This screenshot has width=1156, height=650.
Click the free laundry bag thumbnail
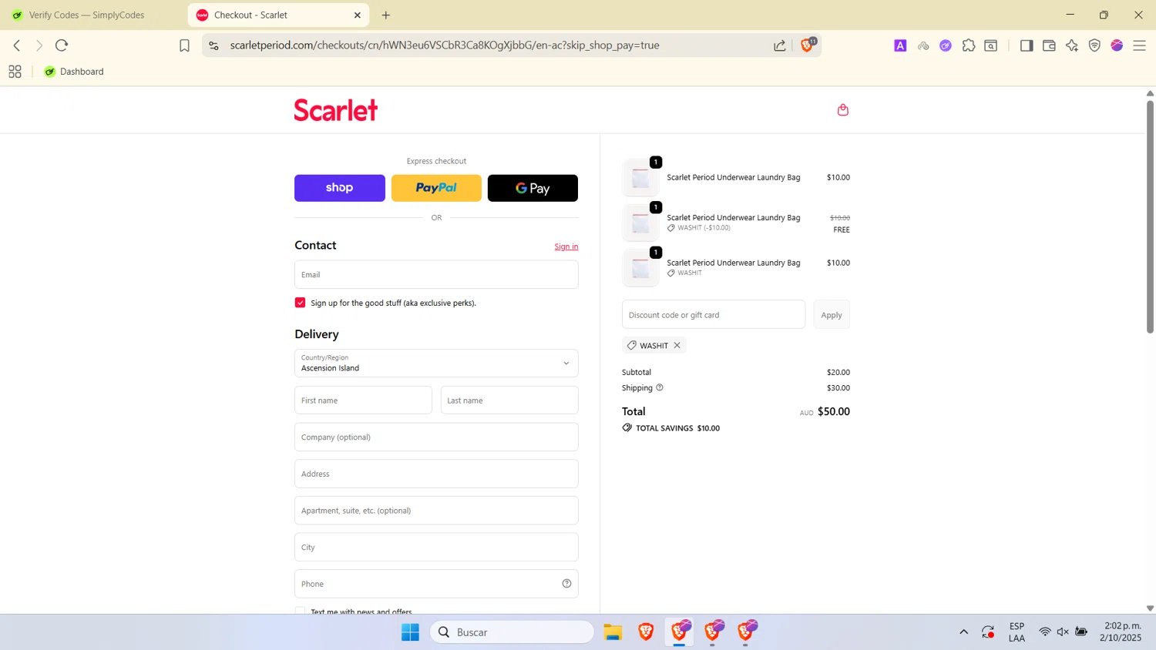pos(640,223)
